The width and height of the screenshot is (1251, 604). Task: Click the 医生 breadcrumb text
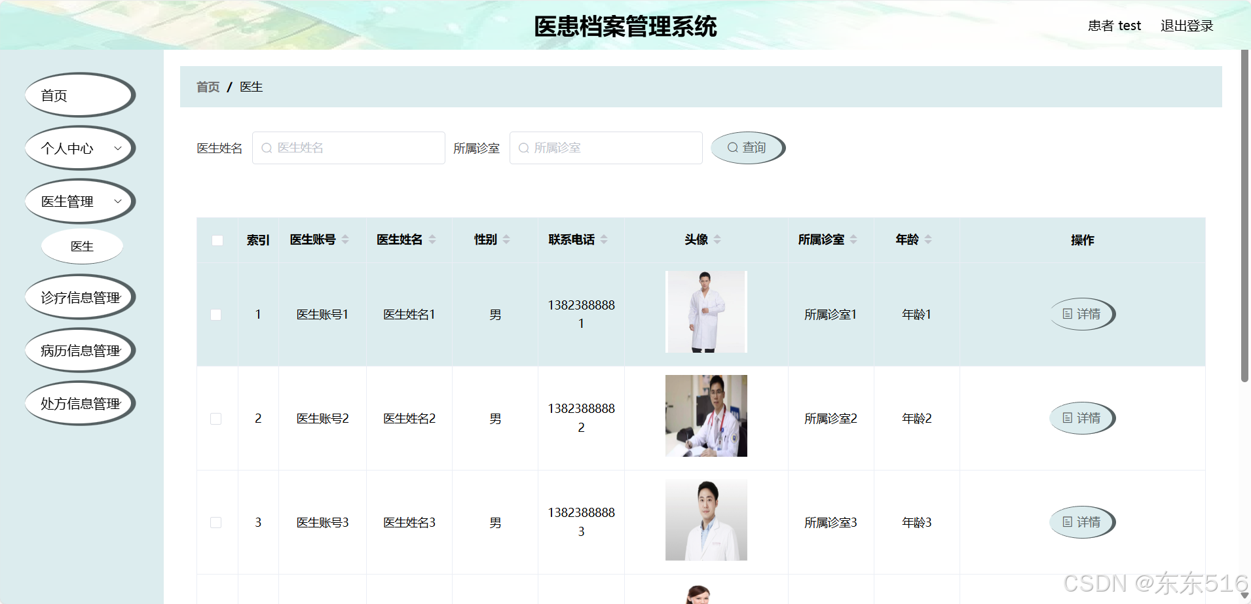pos(252,87)
